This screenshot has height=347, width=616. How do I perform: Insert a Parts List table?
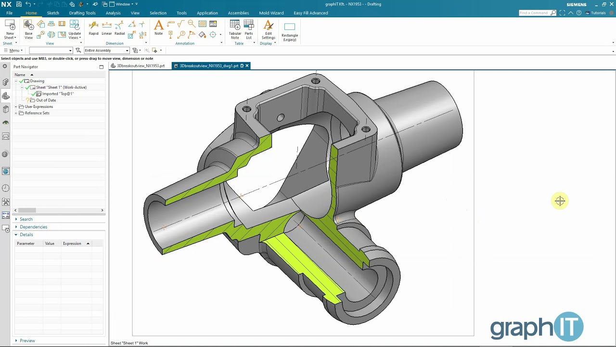(249, 30)
